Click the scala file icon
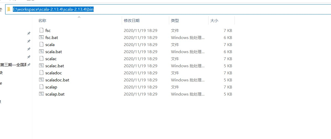This screenshot has height=139, width=331. (x=41, y=45)
